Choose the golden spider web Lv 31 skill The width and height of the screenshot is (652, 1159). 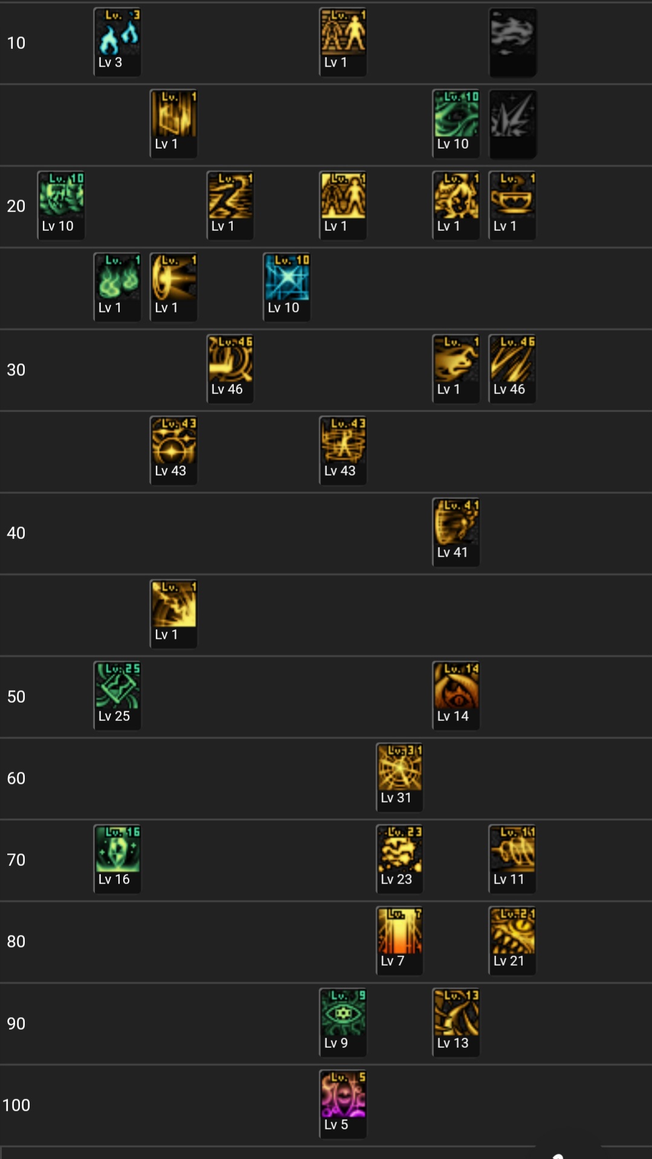coord(399,777)
